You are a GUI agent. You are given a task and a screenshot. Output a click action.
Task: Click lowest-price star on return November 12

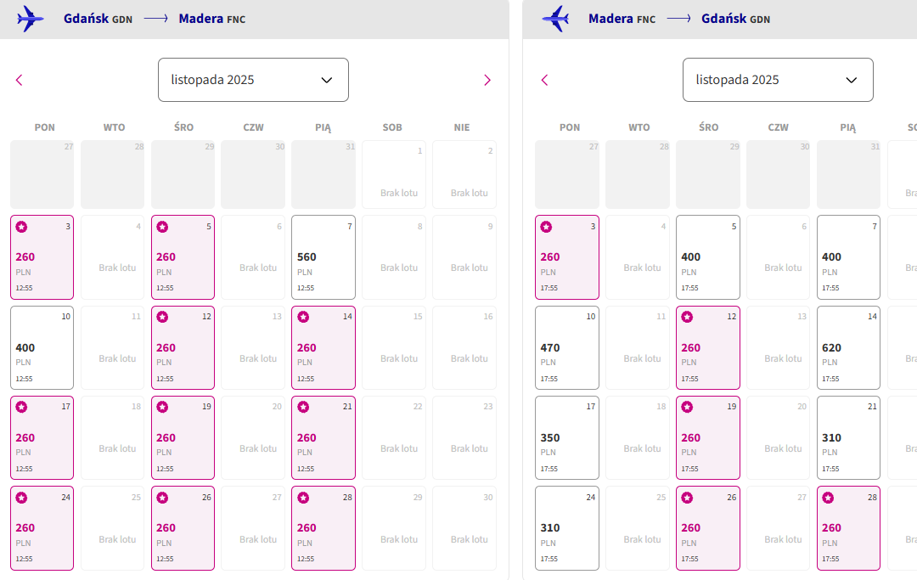(687, 317)
